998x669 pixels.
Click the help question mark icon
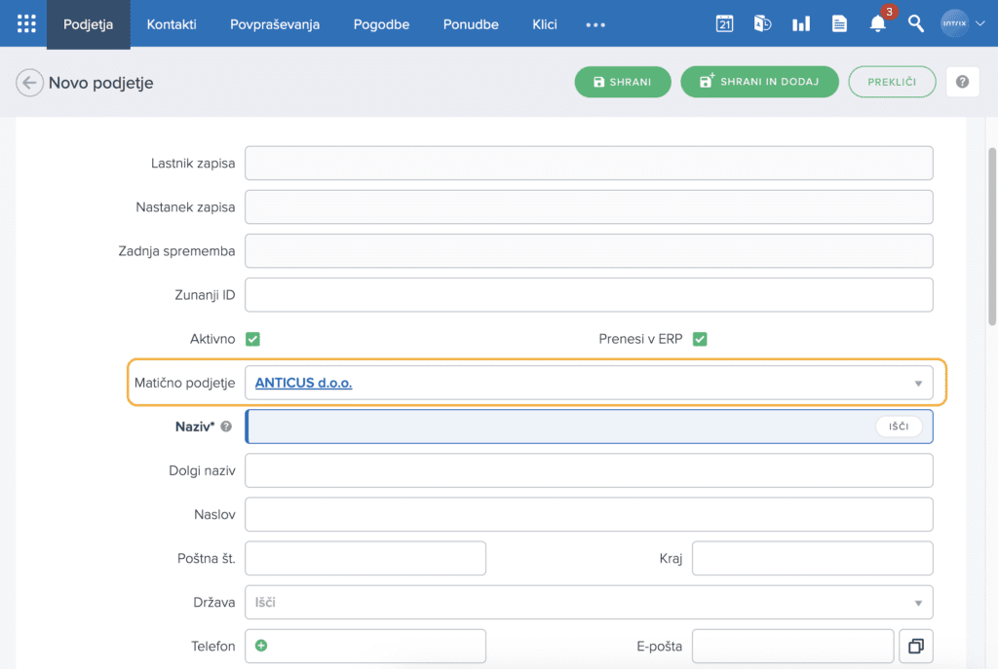point(962,83)
